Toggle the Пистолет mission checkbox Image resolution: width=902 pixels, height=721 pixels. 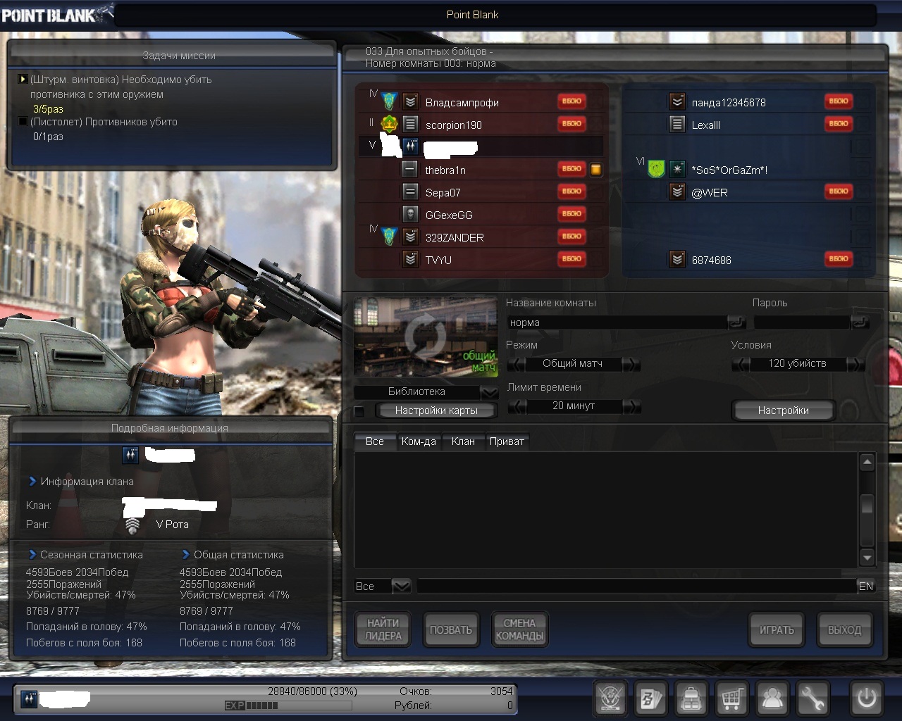click(x=23, y=121)
